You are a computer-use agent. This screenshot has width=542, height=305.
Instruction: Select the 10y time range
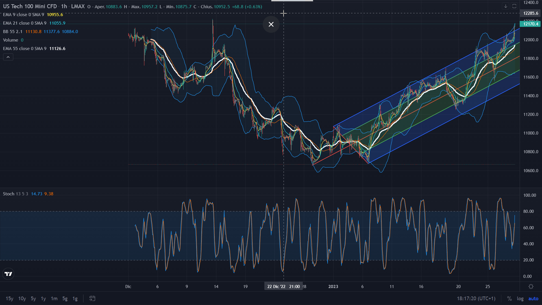tap(22, 298)
